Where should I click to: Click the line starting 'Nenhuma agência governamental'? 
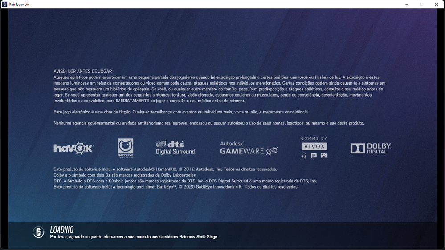tap(208, 123)
